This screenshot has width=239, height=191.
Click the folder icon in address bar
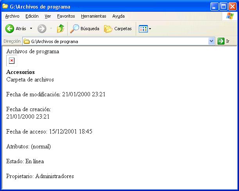coord(27,41)
